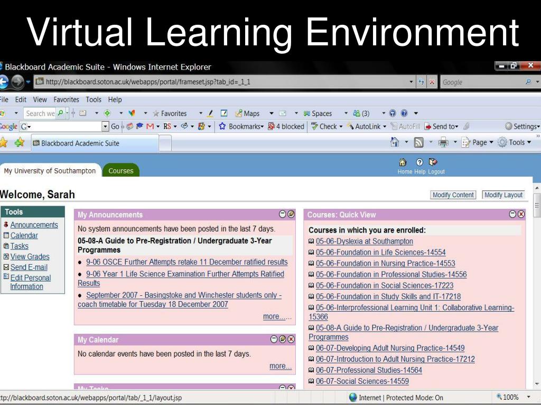Switch to the Courses tab

[121, 170]
